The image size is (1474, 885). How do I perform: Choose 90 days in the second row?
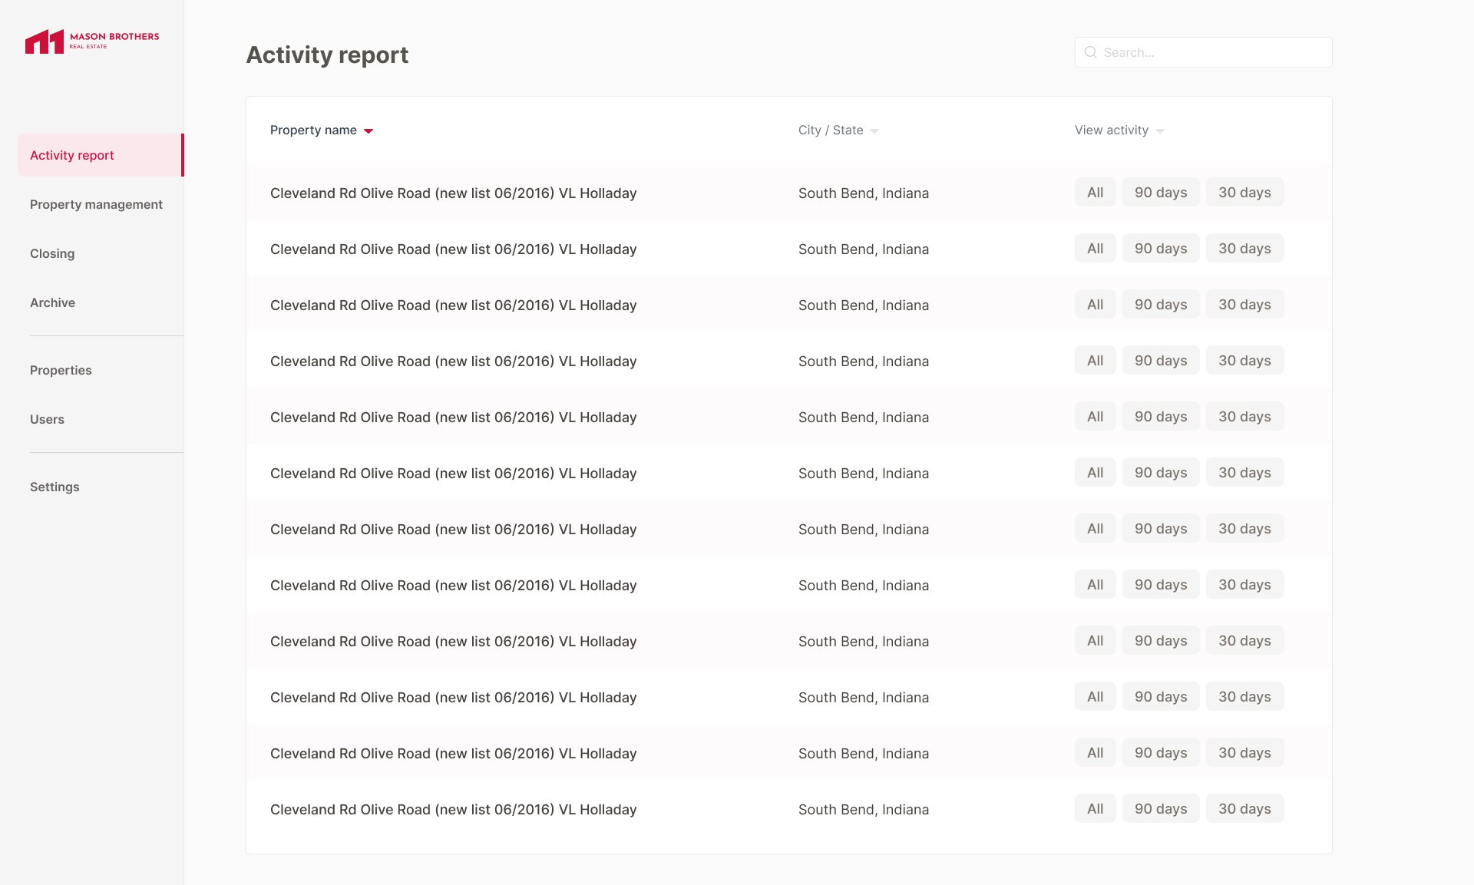tap(1161, 249)
